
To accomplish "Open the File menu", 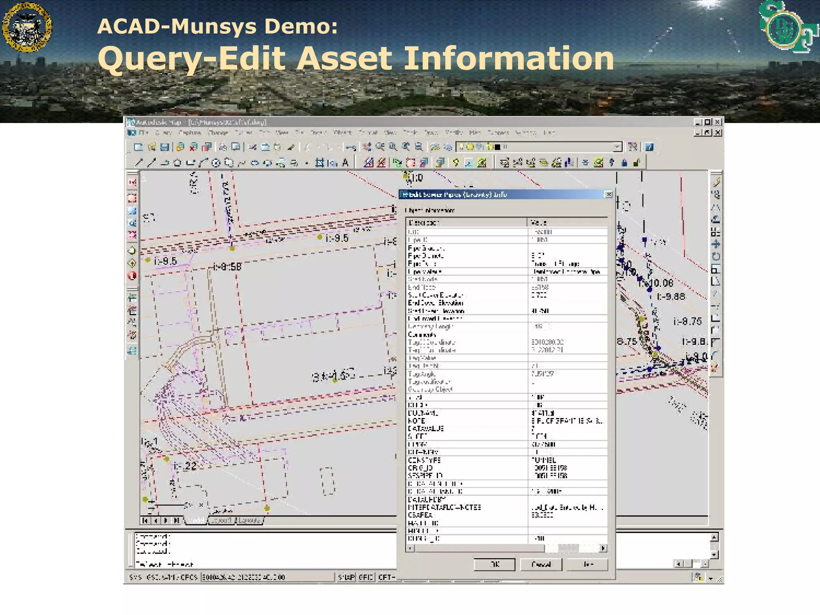I will (x=143, y=133).
